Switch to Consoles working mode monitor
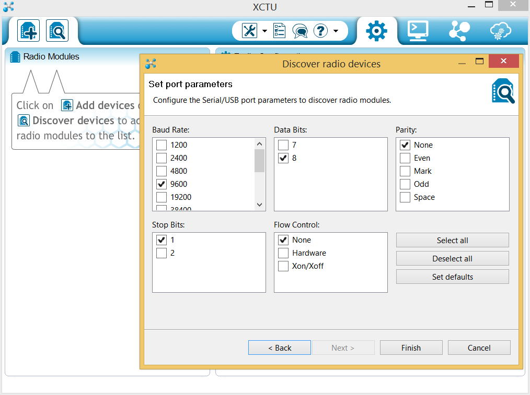 coord(418,31)
